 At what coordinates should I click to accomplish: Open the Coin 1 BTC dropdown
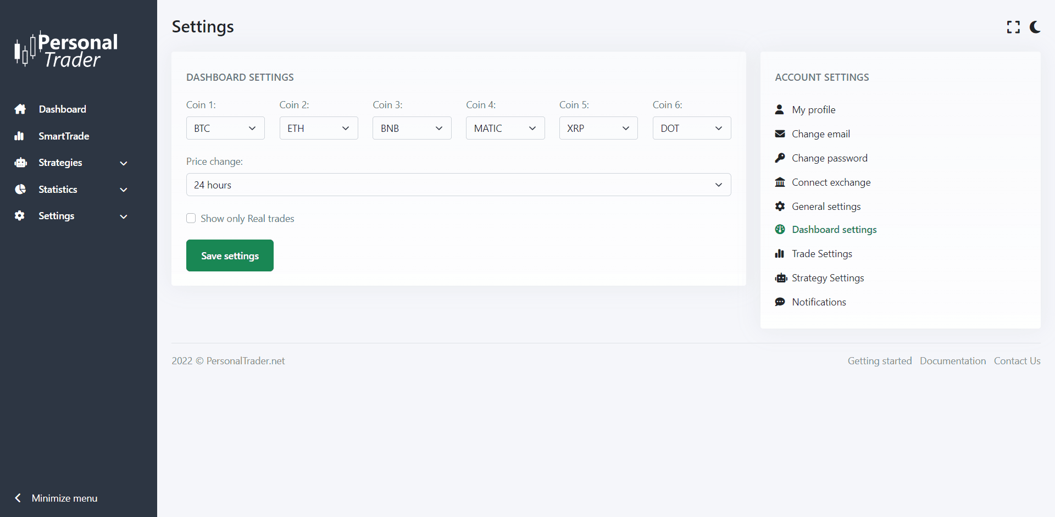225,128
